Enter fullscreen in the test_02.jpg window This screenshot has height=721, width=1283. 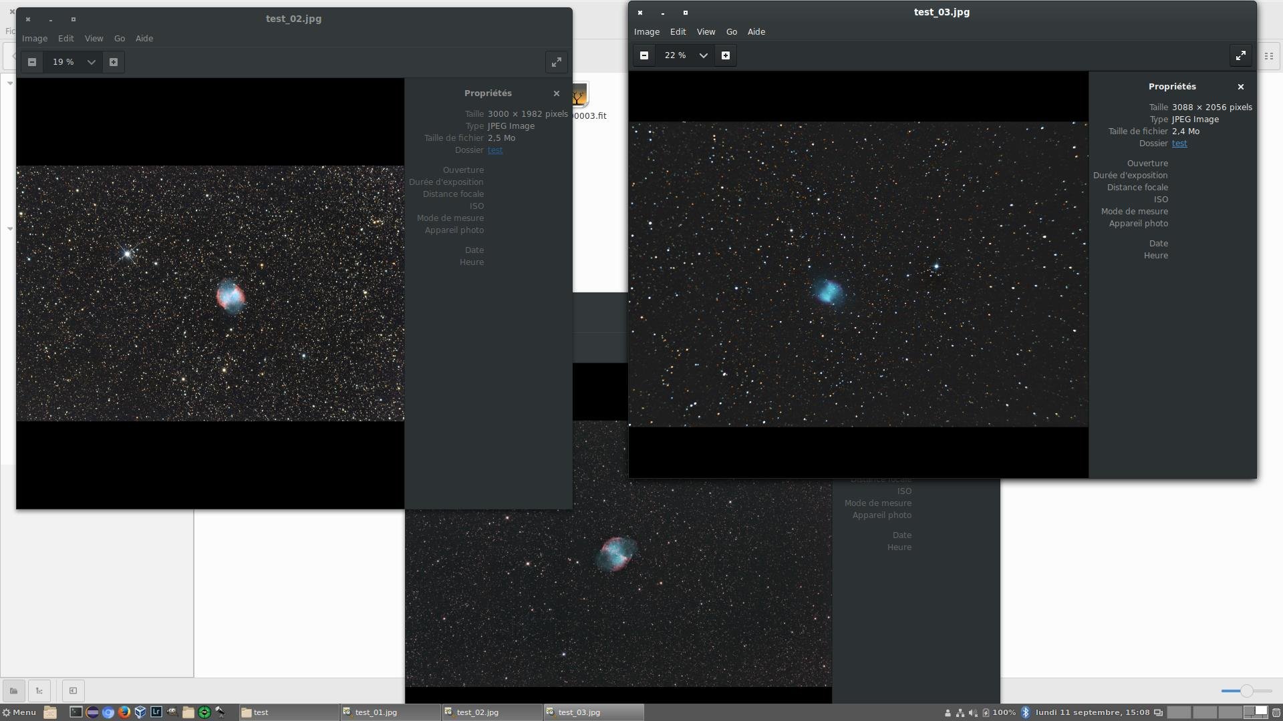click(x=556, y=62)
